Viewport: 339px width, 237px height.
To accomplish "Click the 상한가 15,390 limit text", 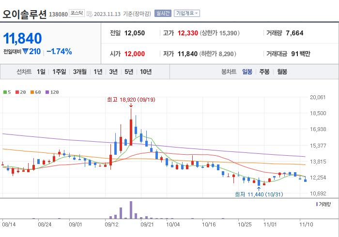I will [x=219, y=33].
